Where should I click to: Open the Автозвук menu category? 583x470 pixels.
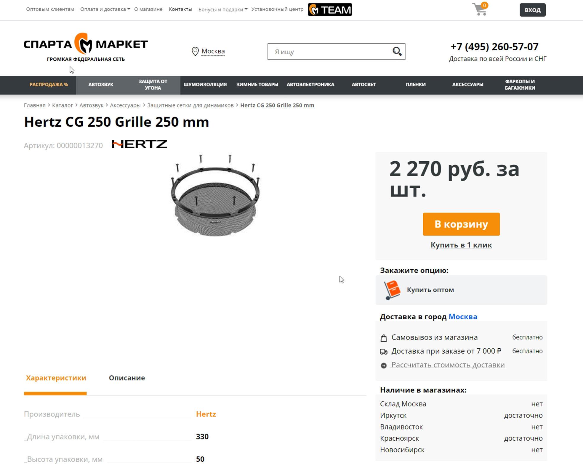click(101, 85)
